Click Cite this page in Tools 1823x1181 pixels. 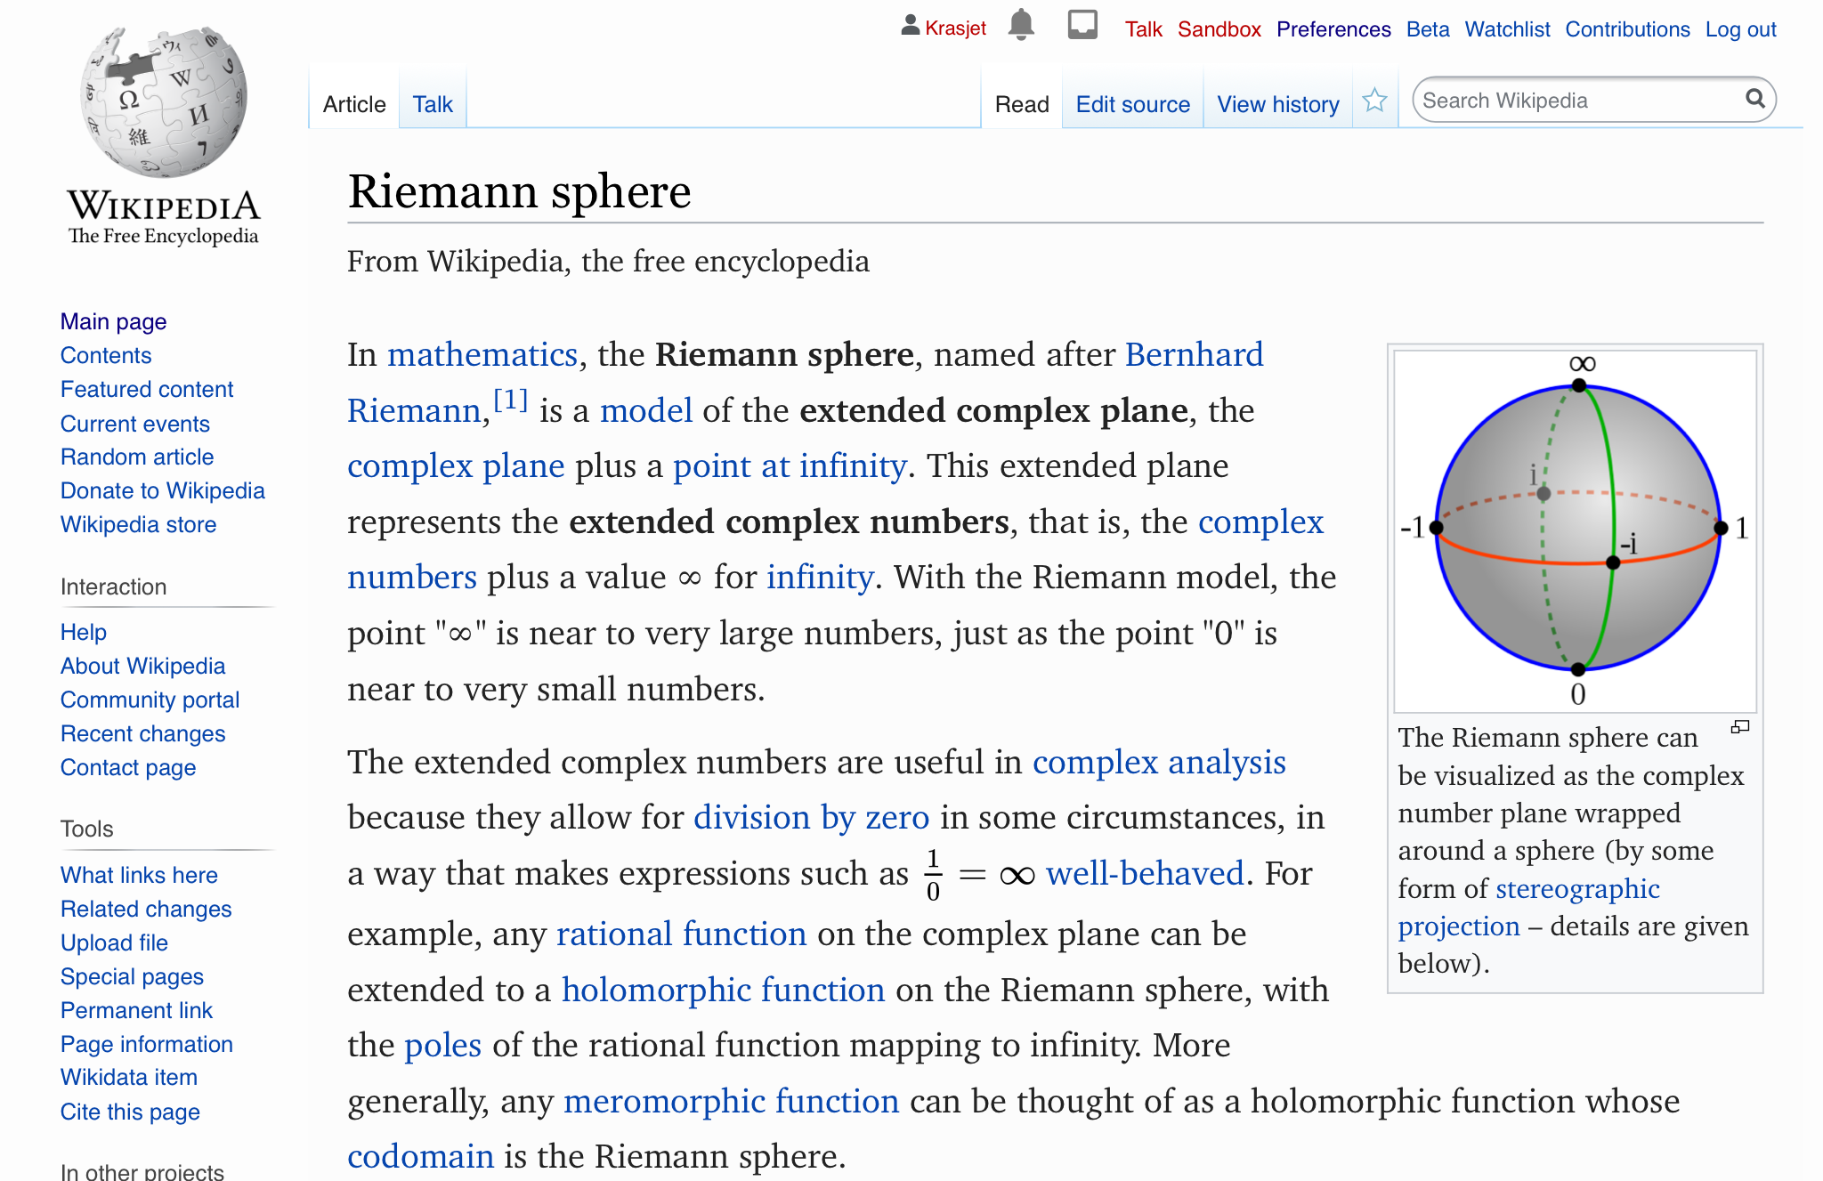point(130,1112)
